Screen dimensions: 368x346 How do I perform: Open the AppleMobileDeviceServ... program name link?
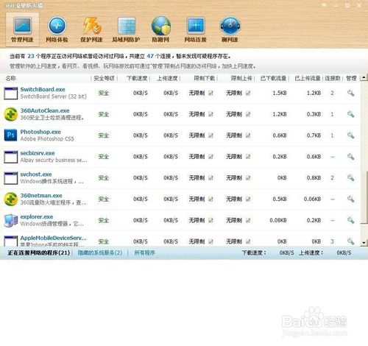54,238
